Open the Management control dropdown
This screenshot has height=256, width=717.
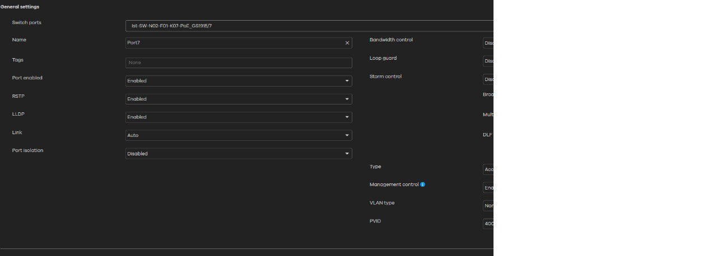[x=488, y=188]
